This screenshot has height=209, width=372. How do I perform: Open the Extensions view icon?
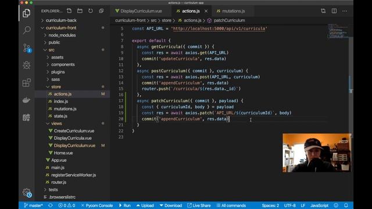coord(27,82)
